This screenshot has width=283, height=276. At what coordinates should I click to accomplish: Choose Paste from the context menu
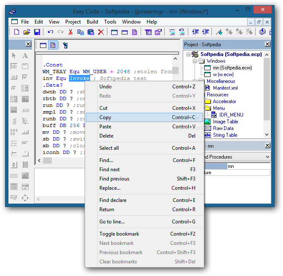tap(144, 127)
